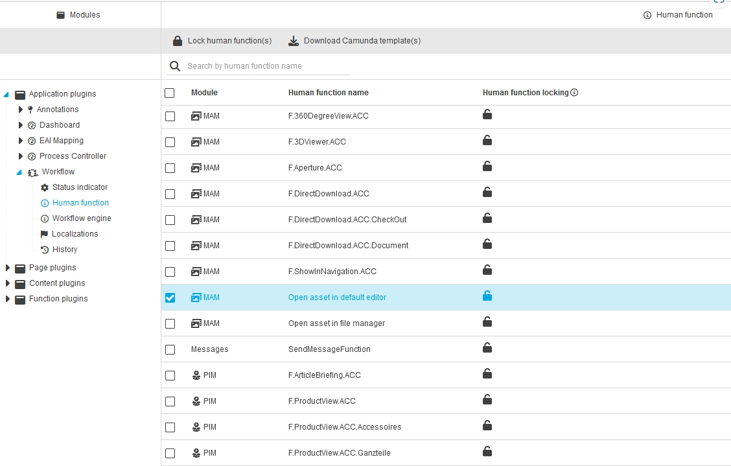This screenshot has height=466, width=731.
Task: Open the History tree item
Action: pyautogui.click(x=65, y=250)
